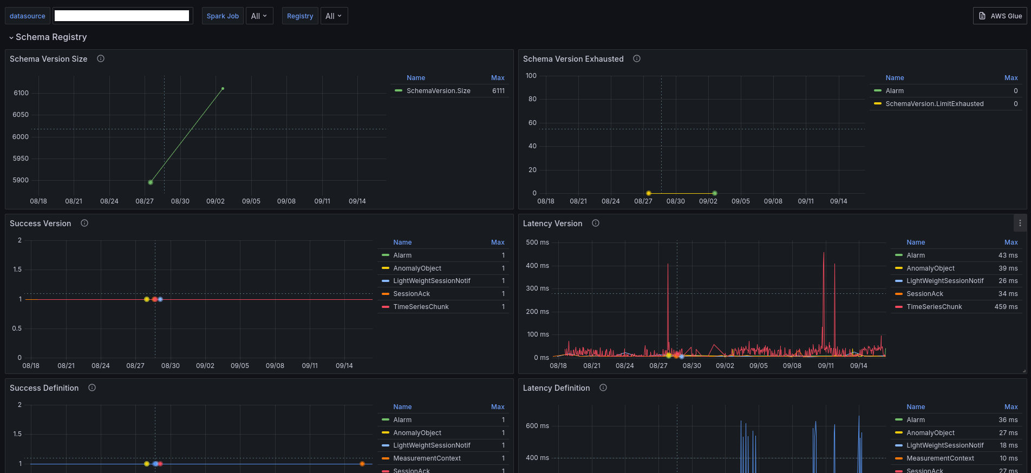Image resolution: width=1031 pixels, height=473 pixels.
Task: Show info tooltip for Schema Version Exhausted
Action: 637,58
